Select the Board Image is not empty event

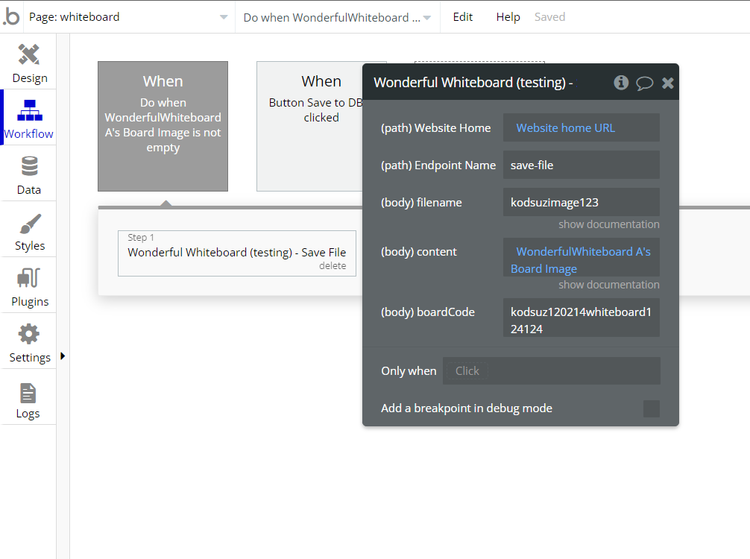pyautogui.click(x=163, y=126)
